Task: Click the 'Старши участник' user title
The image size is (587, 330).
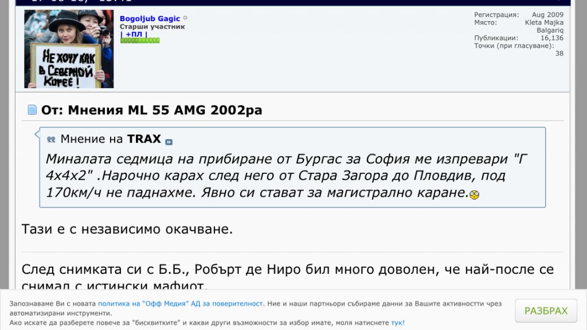Action: coord(152,27)
